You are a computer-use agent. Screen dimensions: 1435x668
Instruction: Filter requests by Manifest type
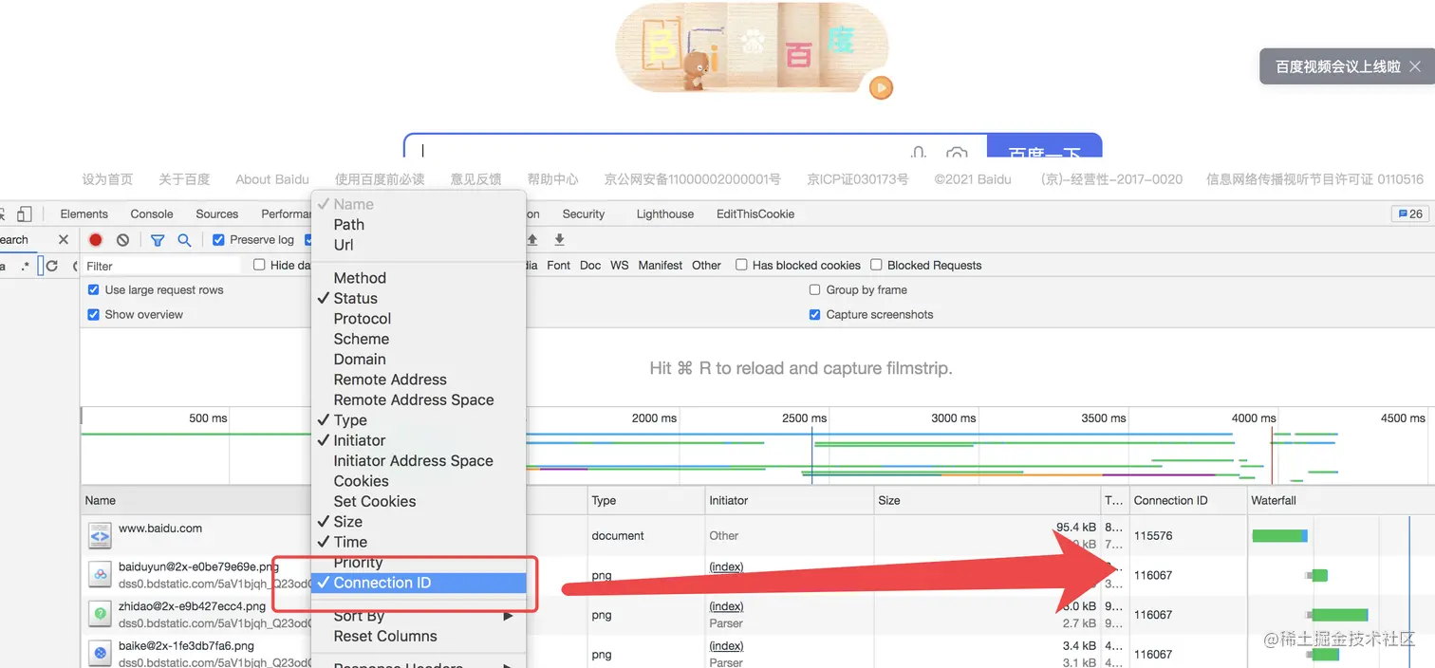coord(661,266)
